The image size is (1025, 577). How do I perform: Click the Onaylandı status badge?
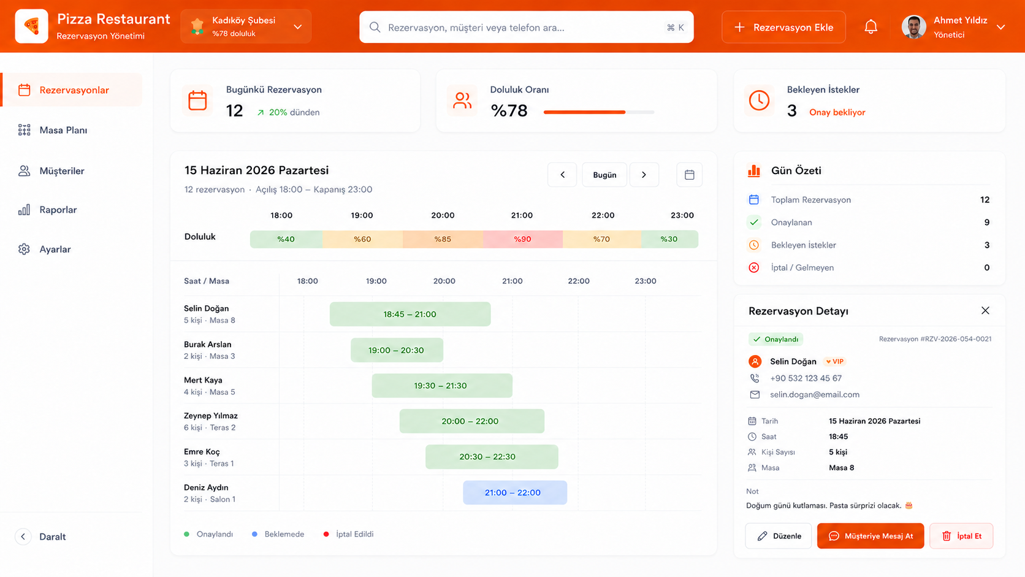(x=775, y=339)
